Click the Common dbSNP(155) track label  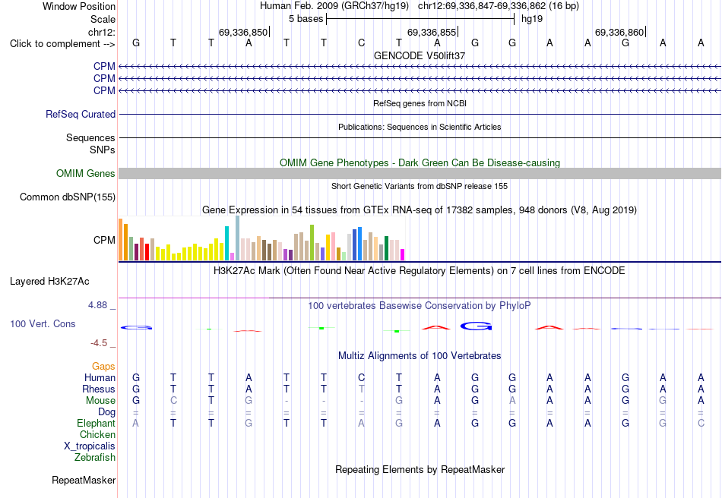(x=68, y=197)
